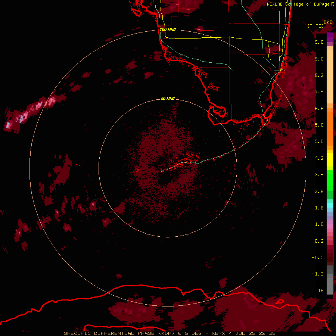The image size is (336, 336).
Task: Click the 22:35 timestamp text
Action: 267,333
